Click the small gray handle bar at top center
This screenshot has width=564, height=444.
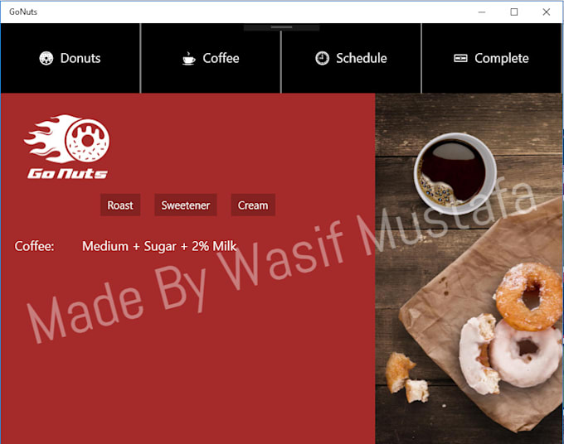coord(281,27)
